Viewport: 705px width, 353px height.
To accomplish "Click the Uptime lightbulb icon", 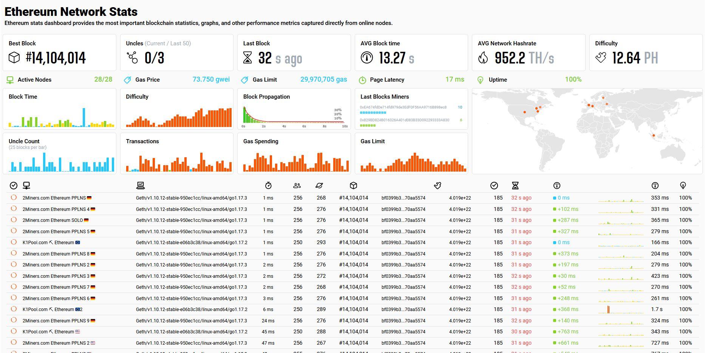I will point(480,80).
